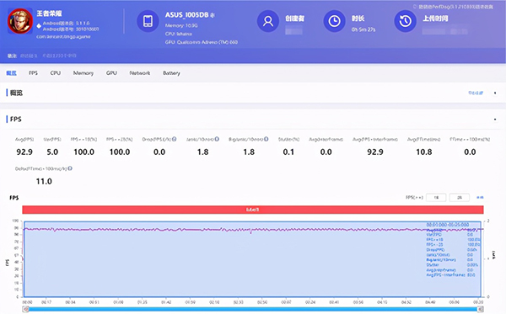Click first FPS threshold input field
The width and height of the screenshot is (506, 314).
[x=436, y=198]
